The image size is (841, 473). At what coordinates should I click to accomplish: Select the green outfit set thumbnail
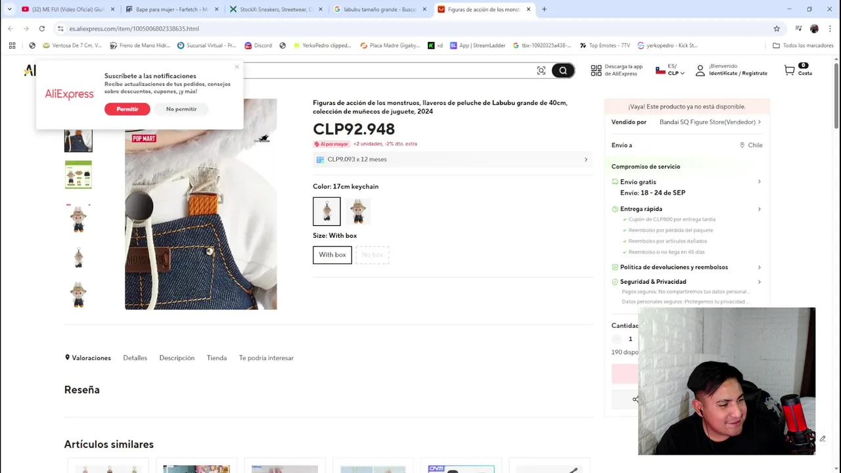[78, 175]
